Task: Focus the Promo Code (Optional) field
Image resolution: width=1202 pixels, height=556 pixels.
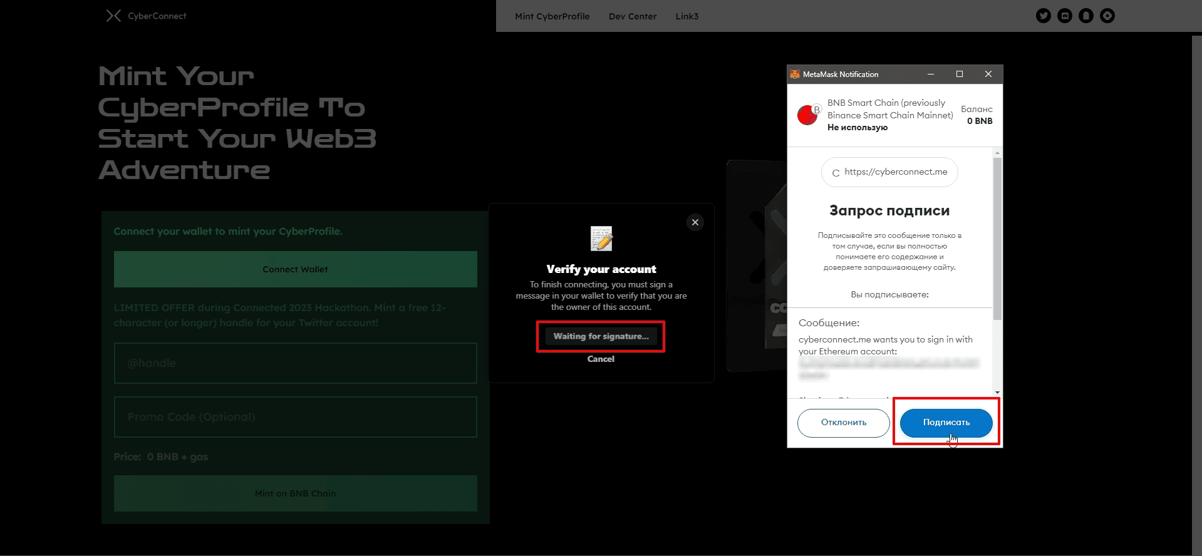Action: pyautogui.click(x=296, y=417)
